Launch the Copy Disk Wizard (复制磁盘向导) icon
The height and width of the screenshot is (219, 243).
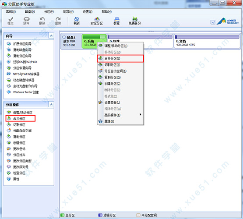[x=9, y=50]
